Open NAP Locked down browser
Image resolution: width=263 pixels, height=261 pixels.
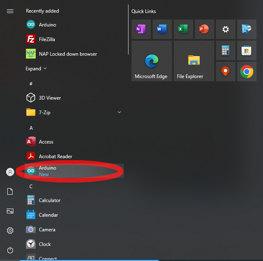tap(74, 54)
